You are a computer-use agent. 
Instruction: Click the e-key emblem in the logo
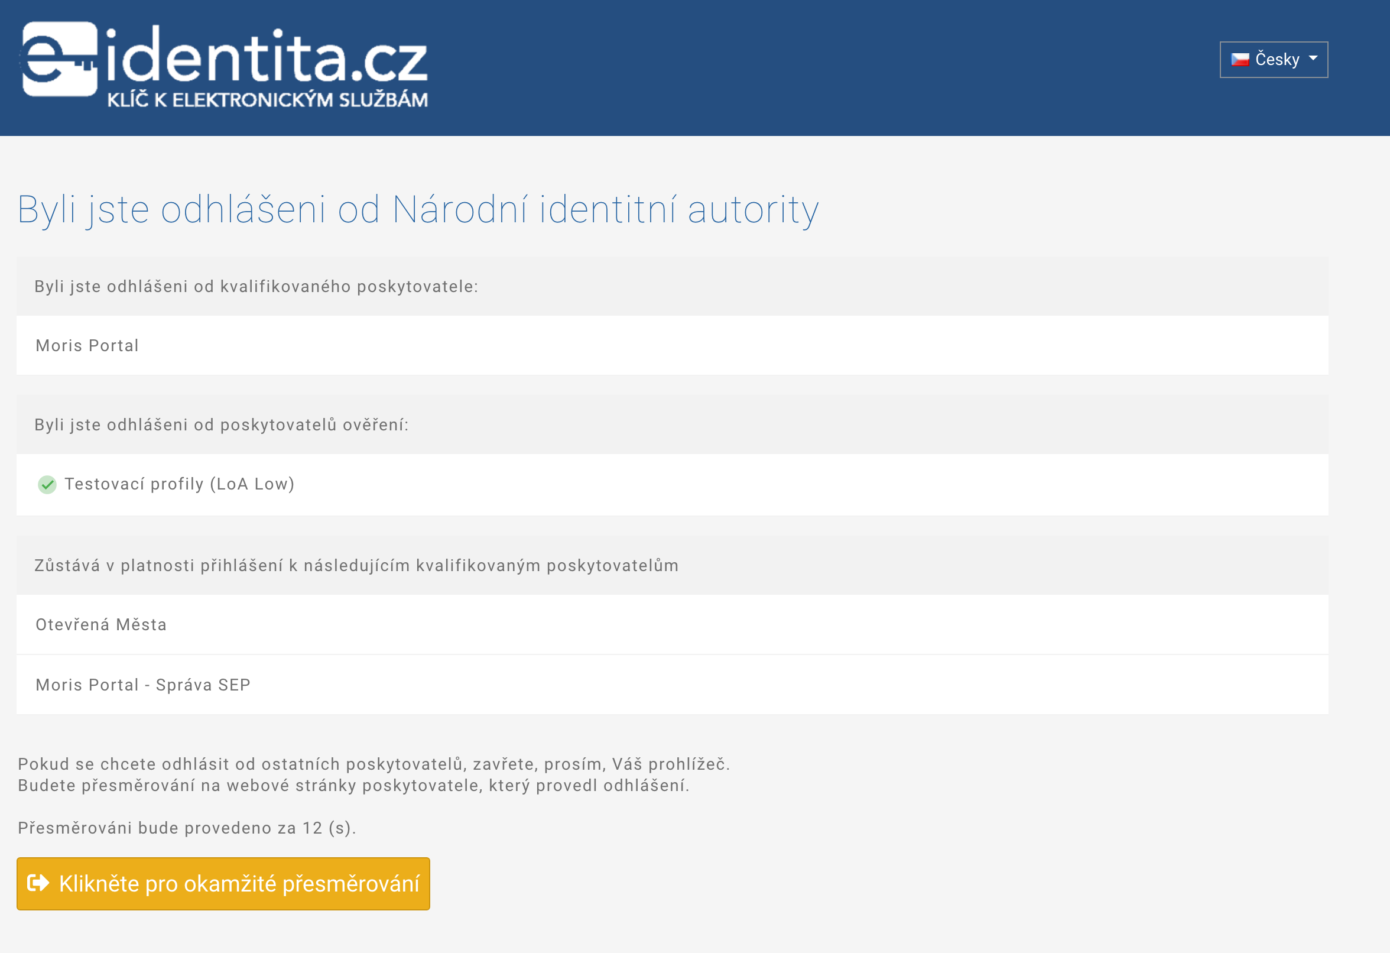coord(59,59)
